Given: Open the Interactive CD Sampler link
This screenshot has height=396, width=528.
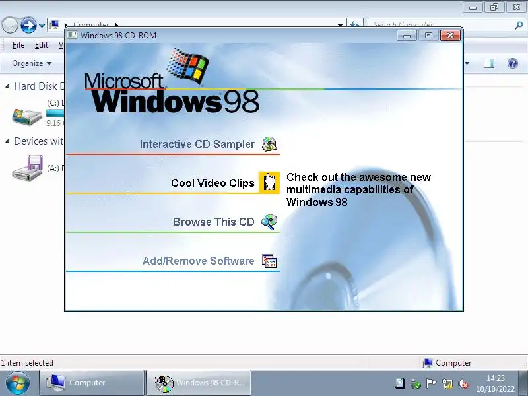Looking at the screenshot, I should coord(197,144).
